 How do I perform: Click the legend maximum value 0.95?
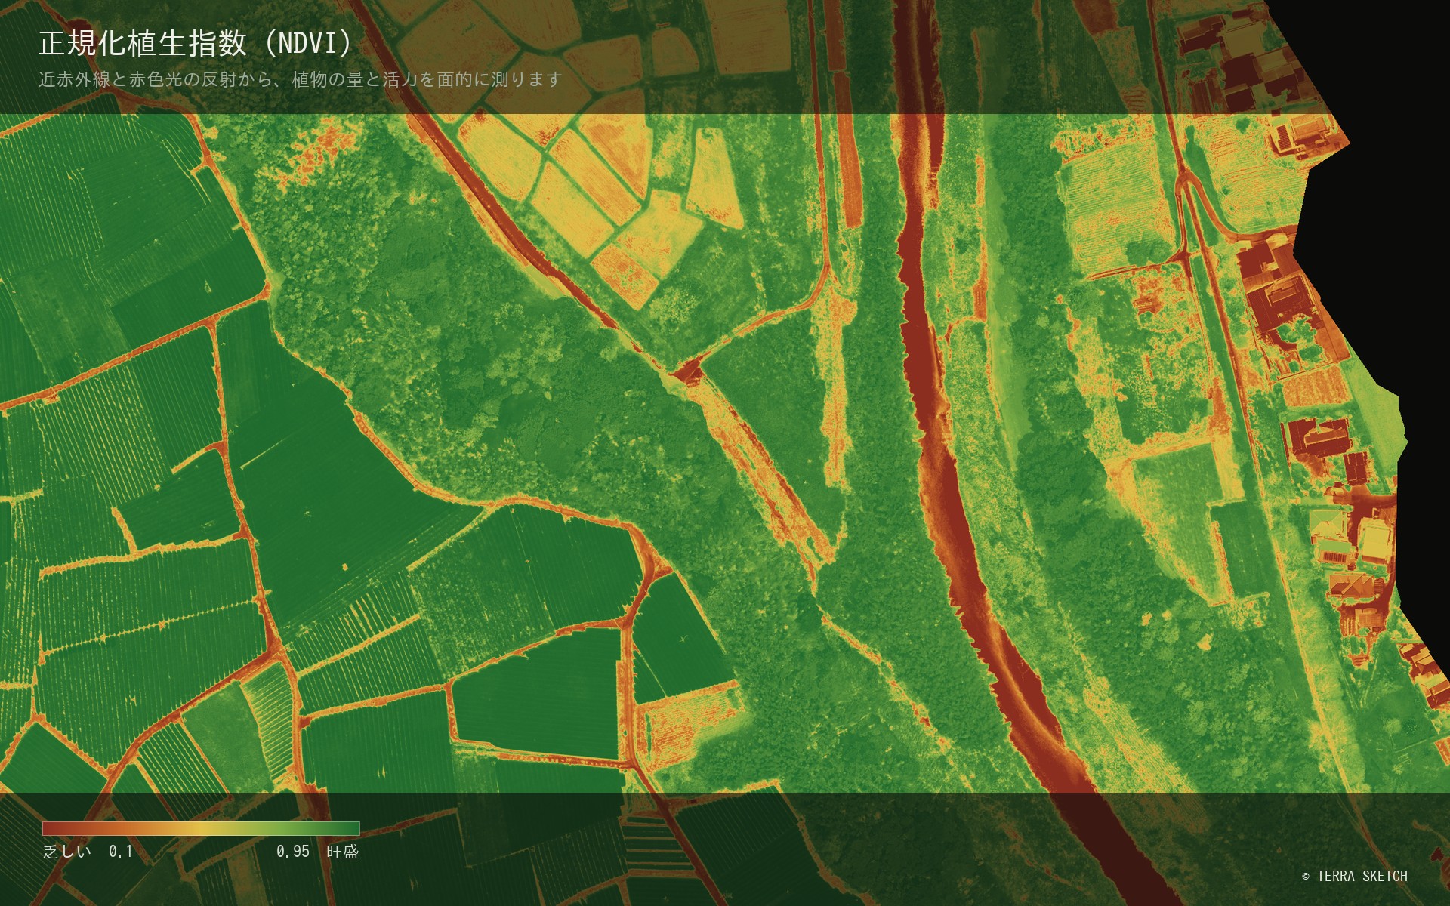293,852
